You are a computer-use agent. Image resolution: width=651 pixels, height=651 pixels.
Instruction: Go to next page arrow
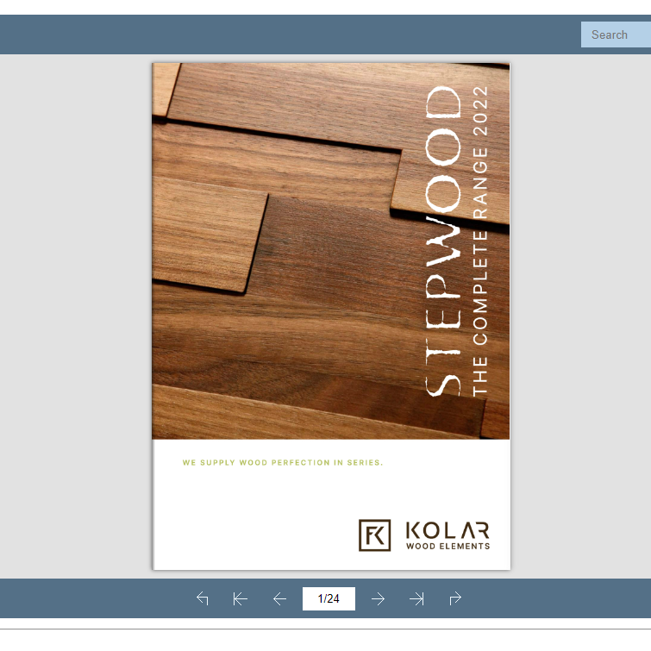coord(378,598)
